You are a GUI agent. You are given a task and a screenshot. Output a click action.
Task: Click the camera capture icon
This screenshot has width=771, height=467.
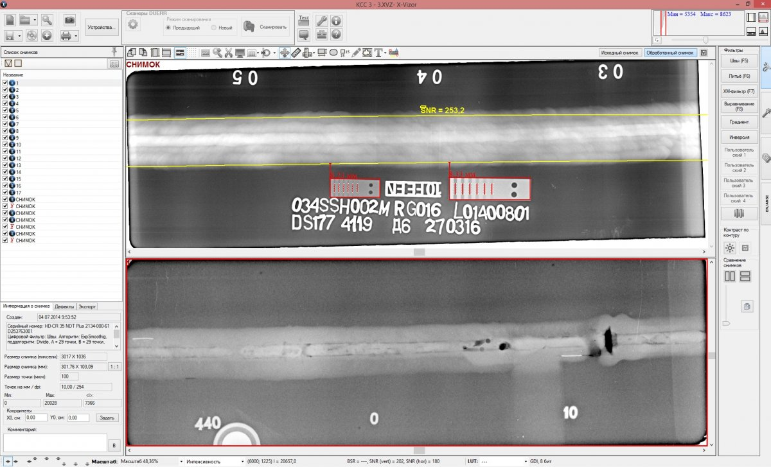[69, 20]
